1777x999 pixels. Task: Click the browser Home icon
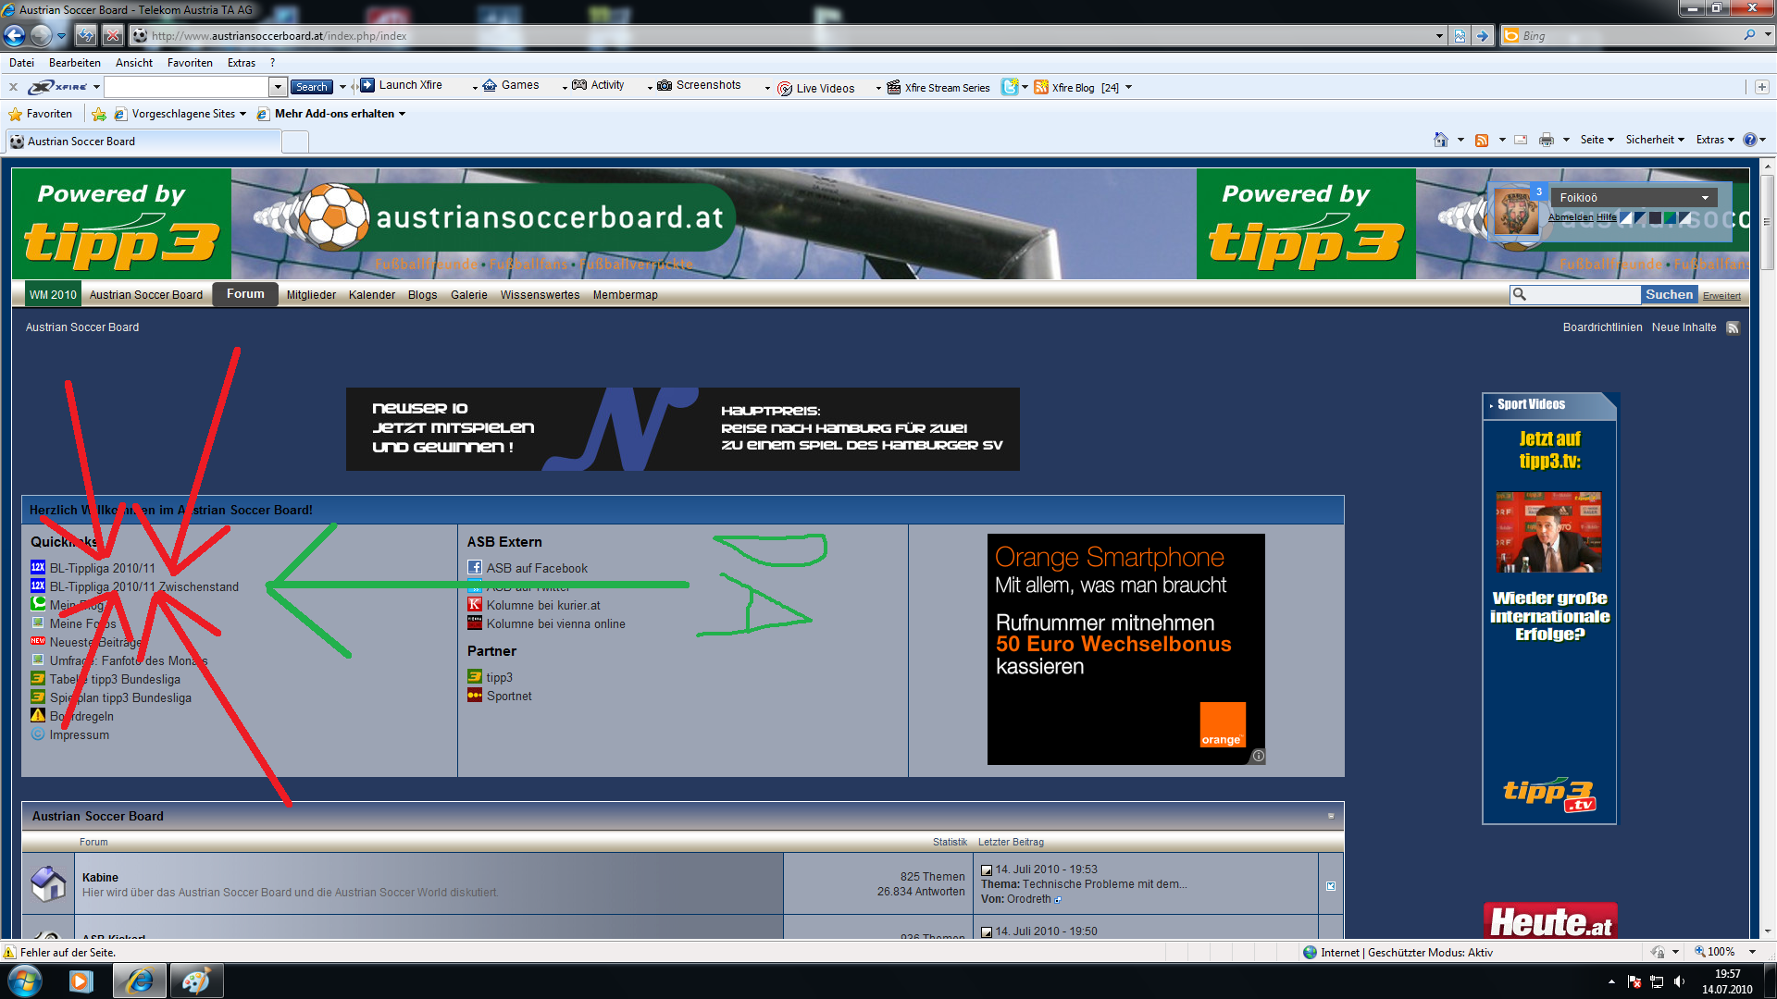[x=1440, y=140]
